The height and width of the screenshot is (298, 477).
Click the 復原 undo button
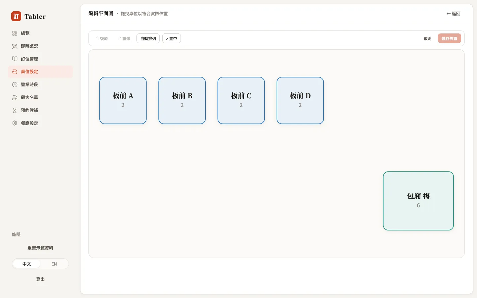coord(102,38)
